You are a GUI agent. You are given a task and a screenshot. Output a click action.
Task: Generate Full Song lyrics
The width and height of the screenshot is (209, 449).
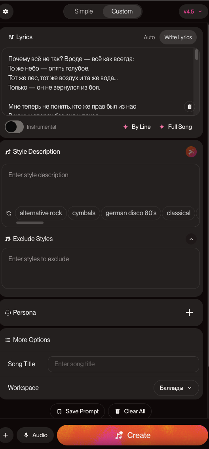point(175,127)
